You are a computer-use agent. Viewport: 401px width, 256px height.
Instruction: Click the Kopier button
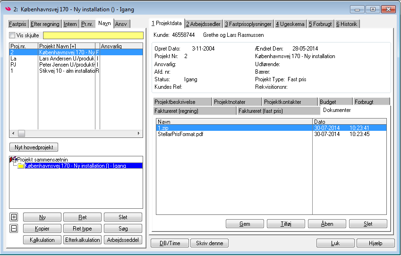point(42,229)
